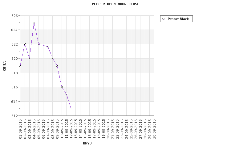Click the data point on 03-09-2015
The image size is (231, 154).
(29, 59)
